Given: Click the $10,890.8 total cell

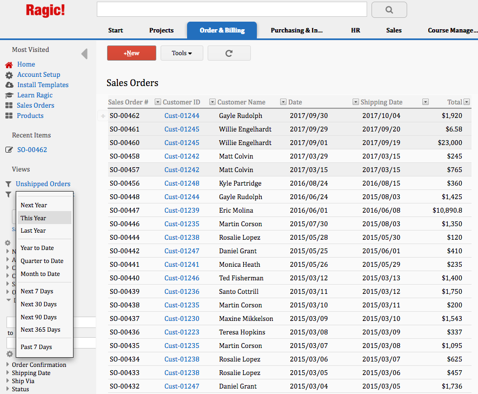Looking at the screenshot, I should pos(447,211).
